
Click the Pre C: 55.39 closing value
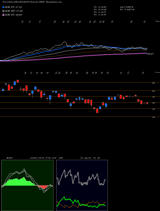pos(100,14)
